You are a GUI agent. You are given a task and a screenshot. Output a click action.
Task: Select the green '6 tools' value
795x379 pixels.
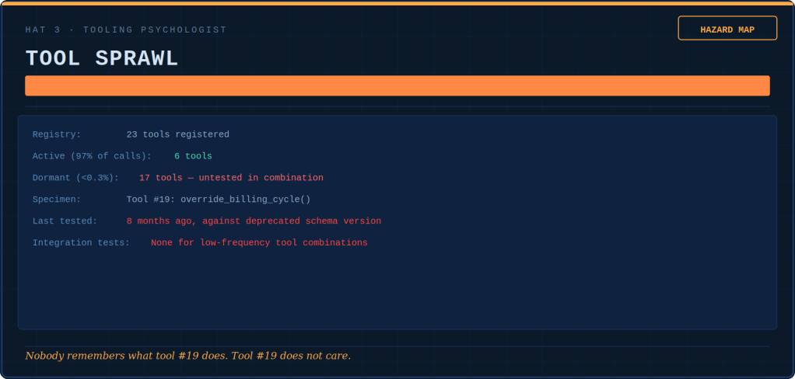coord(193,156)
